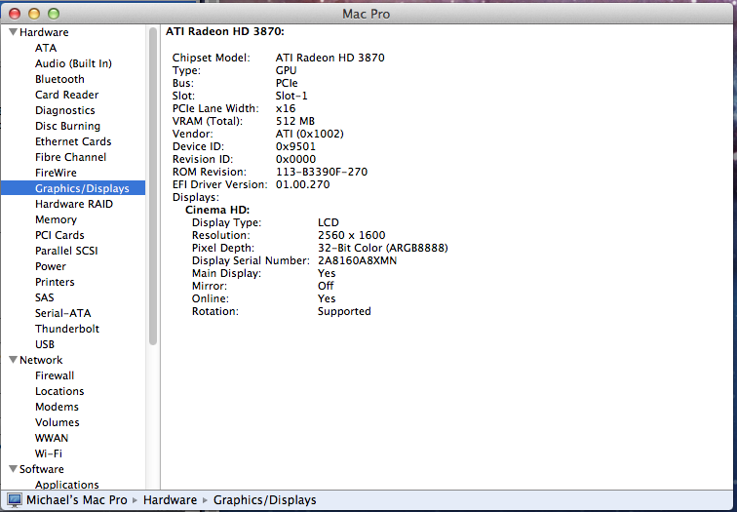Select Power in the sidebar

[x=51, y=266]
